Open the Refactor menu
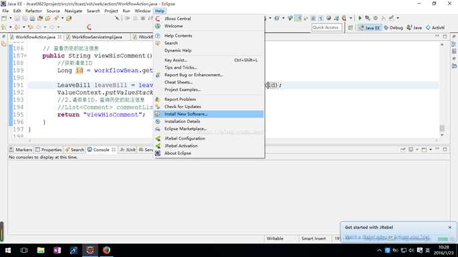This screenshot has width=458, height=257. click(x=33, y=11)
